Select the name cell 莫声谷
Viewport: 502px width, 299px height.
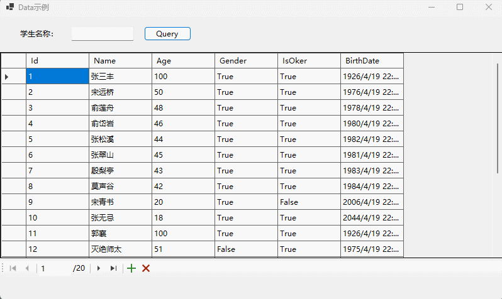point(120,186)
